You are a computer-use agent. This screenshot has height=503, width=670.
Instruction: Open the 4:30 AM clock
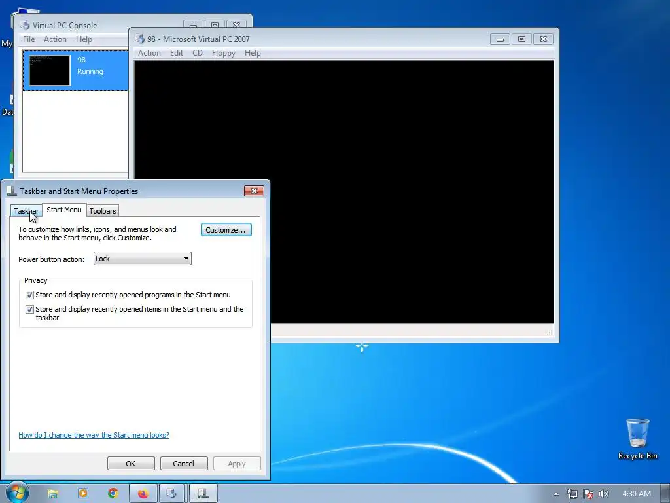pos(636,494)
